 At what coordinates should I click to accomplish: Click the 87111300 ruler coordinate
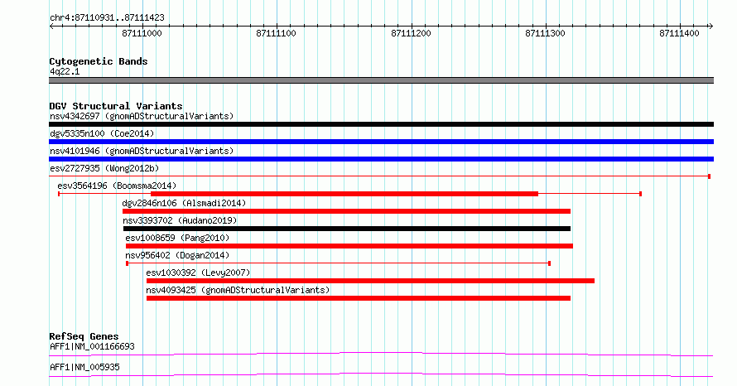[x=545, y=33]
